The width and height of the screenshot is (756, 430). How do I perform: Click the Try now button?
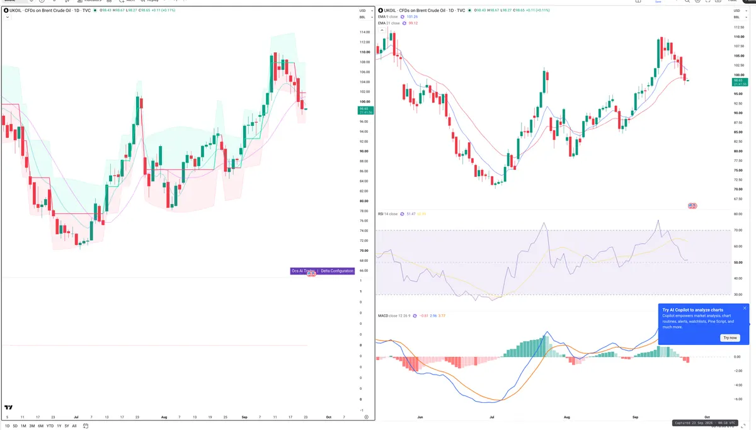(730, 338)
